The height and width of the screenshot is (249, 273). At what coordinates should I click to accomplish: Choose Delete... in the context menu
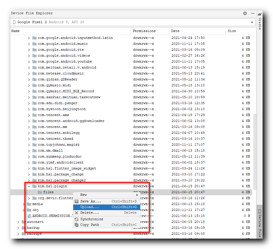point(107,212)
